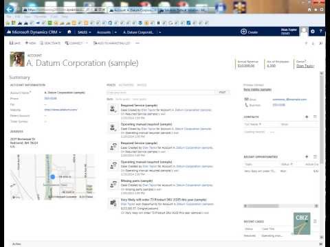
Task: Click the Summary section heading
Action: click(19, 78)
